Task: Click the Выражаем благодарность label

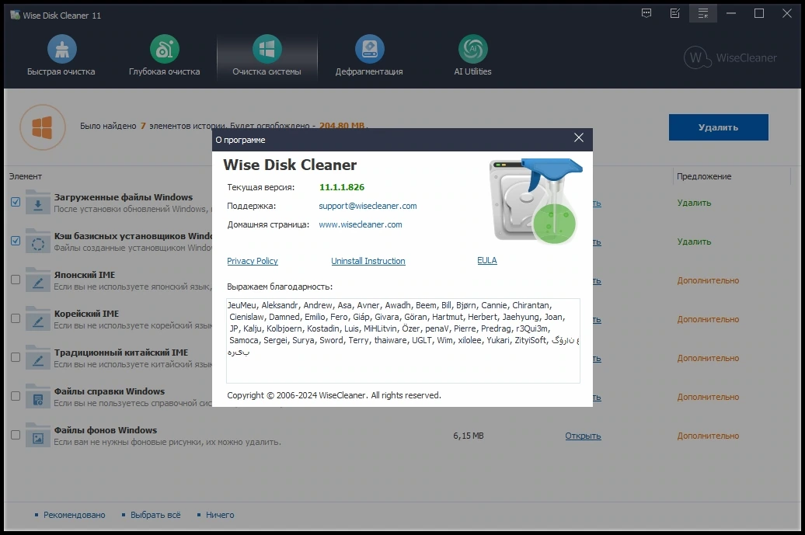Action: pos(280,287)
